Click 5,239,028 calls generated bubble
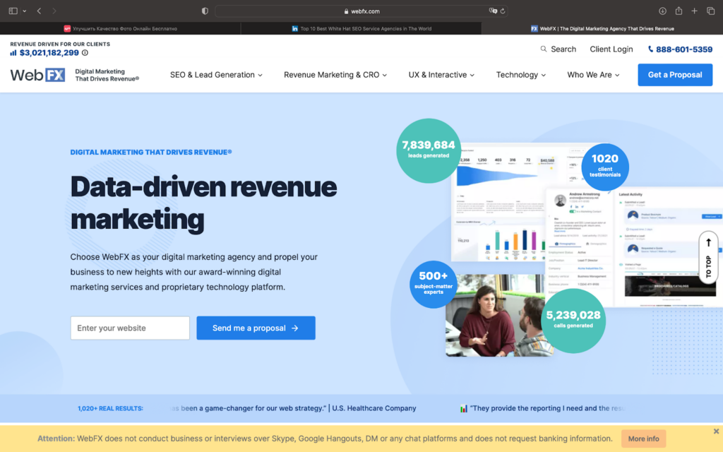723x452 pixels. tap(573, 320)
